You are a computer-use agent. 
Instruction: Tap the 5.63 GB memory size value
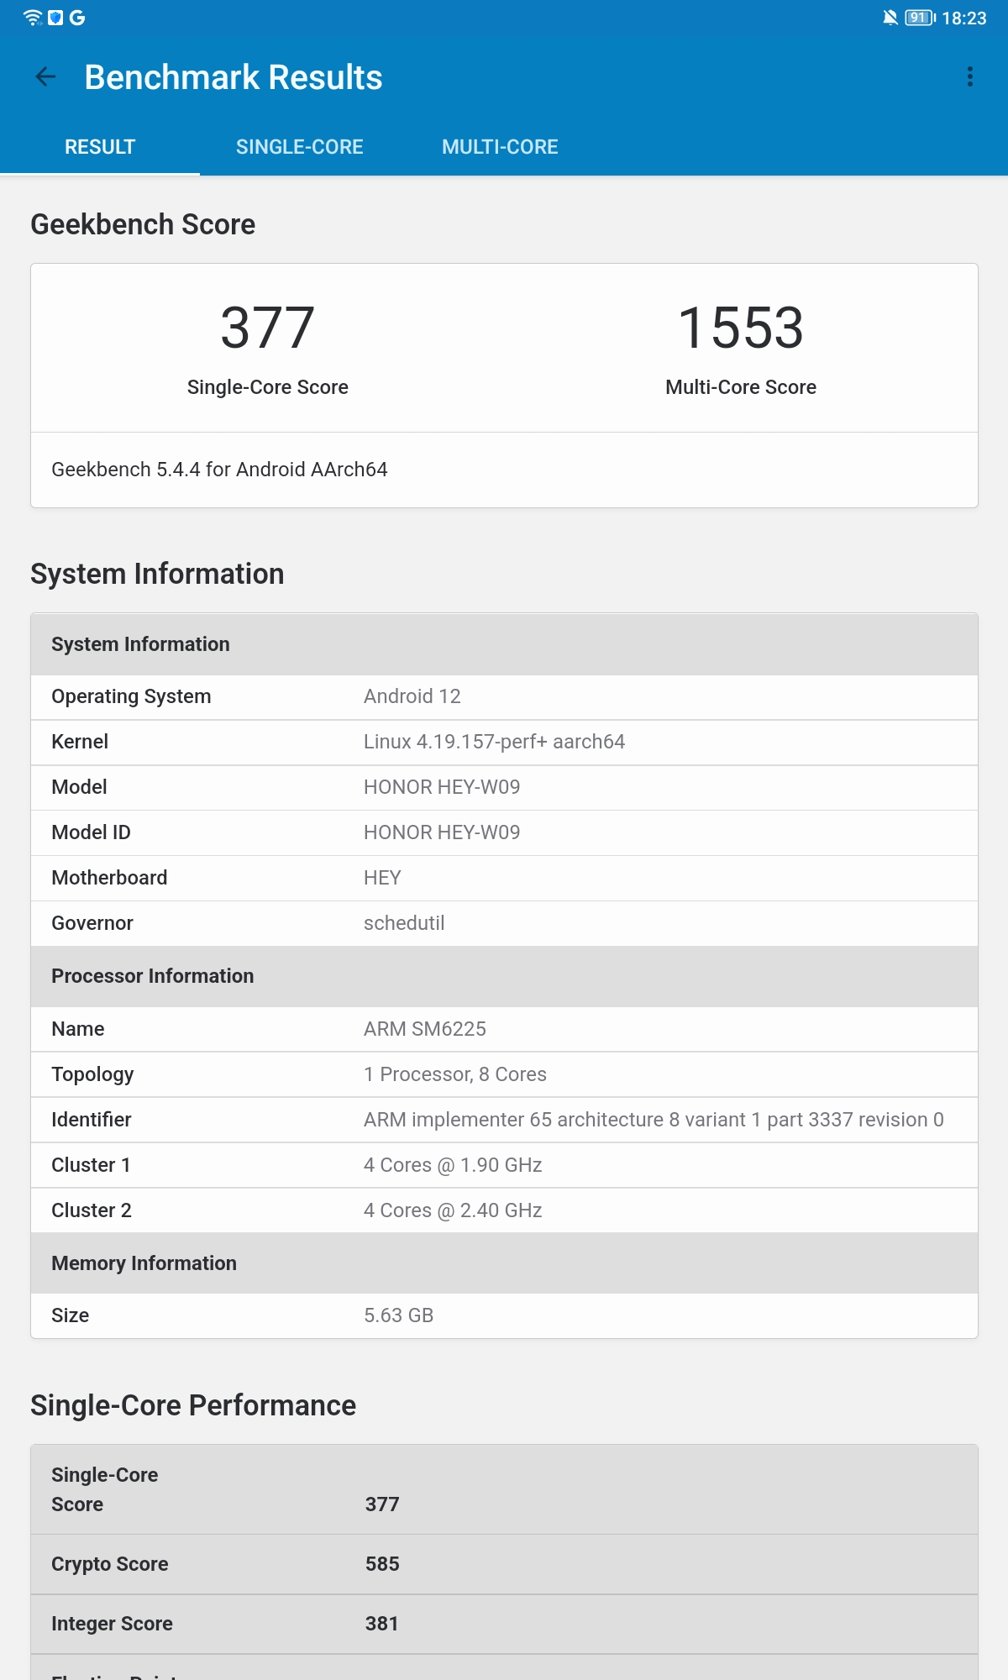399,1315
